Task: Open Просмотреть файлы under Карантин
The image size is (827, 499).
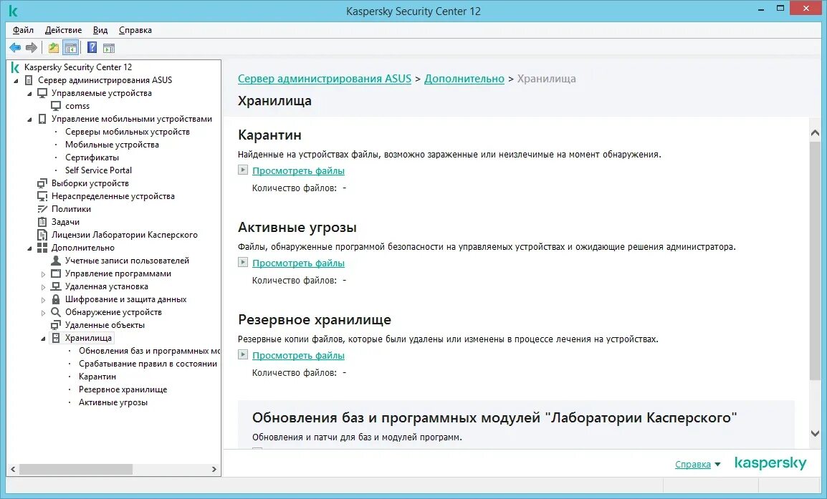Action: point(298,170)
